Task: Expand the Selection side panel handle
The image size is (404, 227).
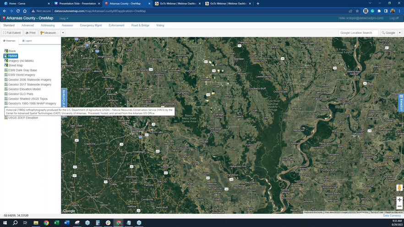Action: [x=401, y=103]
